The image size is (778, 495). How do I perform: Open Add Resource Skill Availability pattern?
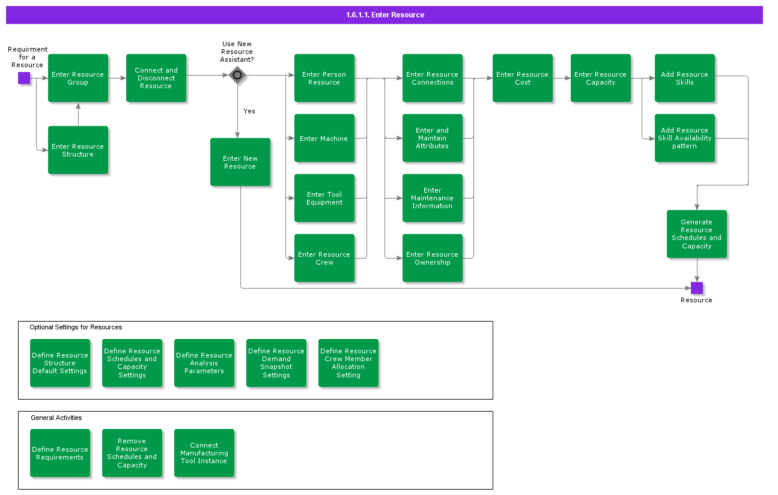pyautogui.click(x=685, y=138)
